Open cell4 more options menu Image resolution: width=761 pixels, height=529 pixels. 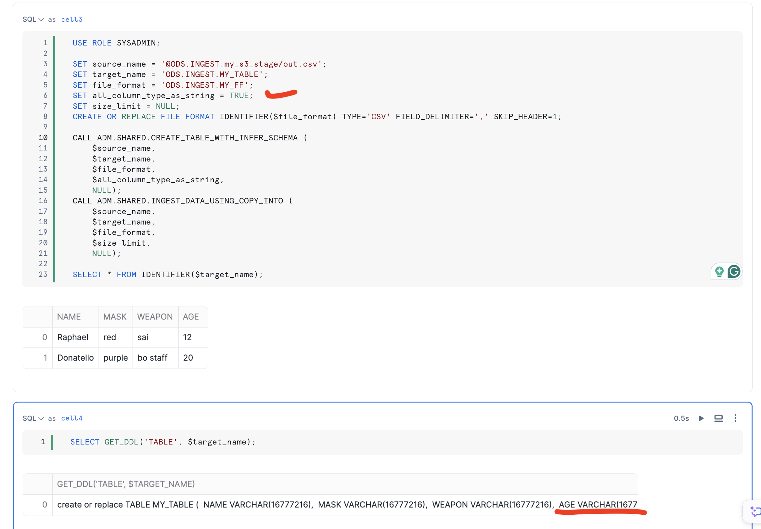pos(735,418)
